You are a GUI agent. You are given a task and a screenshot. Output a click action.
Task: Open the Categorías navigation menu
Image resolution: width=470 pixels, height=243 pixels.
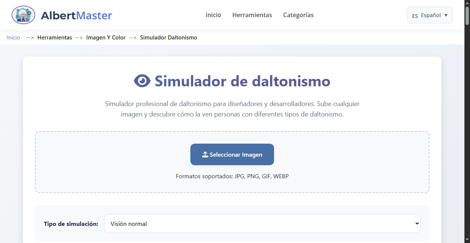pyautogui.click(x=298, y=15)
